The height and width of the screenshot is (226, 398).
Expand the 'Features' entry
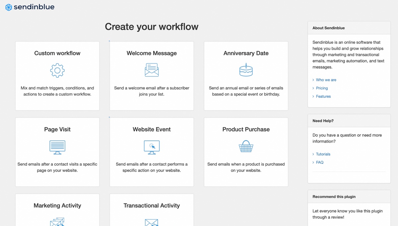[x=324, y=96]
